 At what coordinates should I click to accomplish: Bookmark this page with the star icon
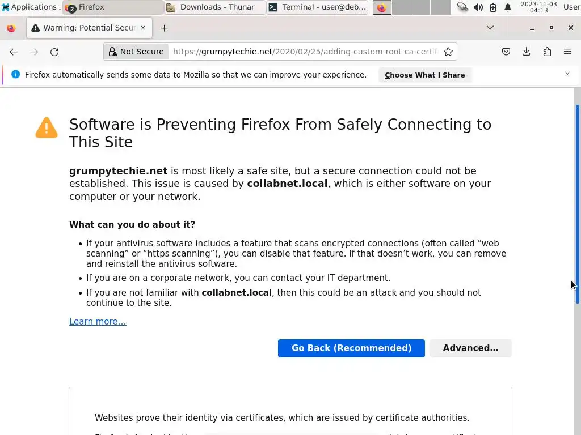(448, 52)
